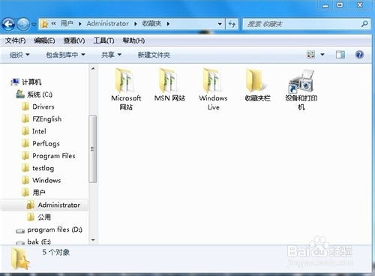
Task: Minimize the Explorer window
Action: click(325, 5)
